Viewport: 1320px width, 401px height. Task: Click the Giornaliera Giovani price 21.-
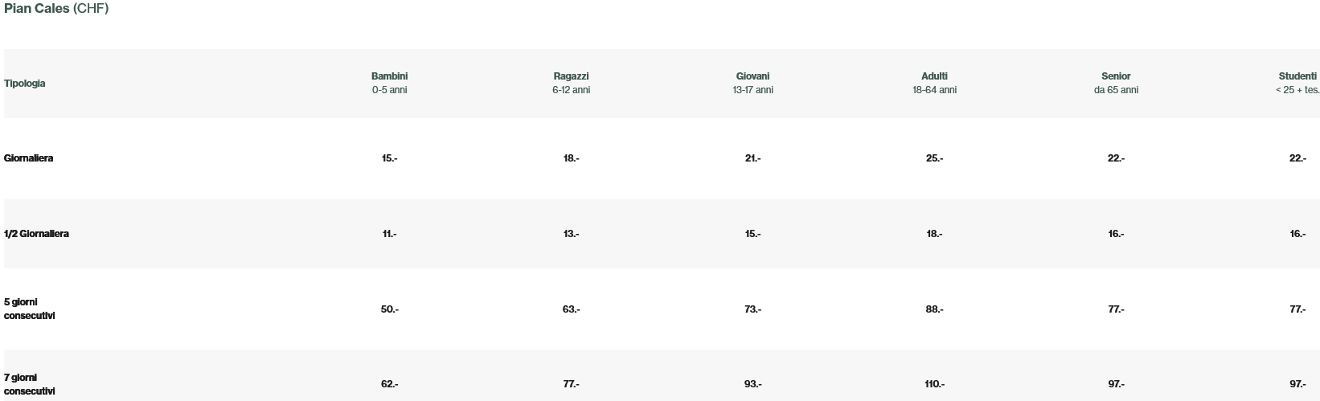[x=753, y=158]
